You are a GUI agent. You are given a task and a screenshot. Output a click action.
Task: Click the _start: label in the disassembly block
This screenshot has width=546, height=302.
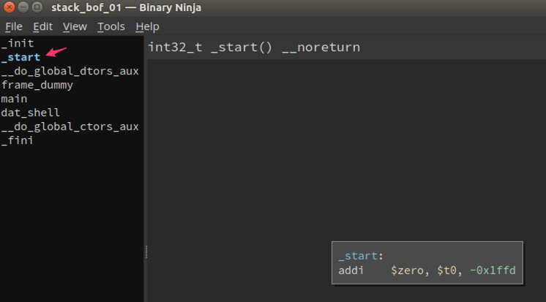[361, 256]
